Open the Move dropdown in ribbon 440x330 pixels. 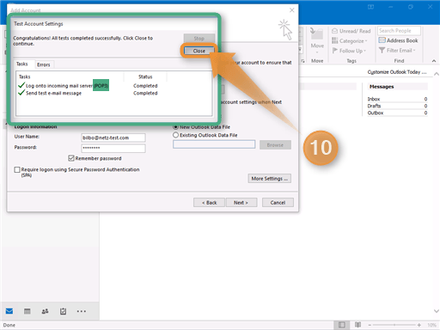[317, 40]
